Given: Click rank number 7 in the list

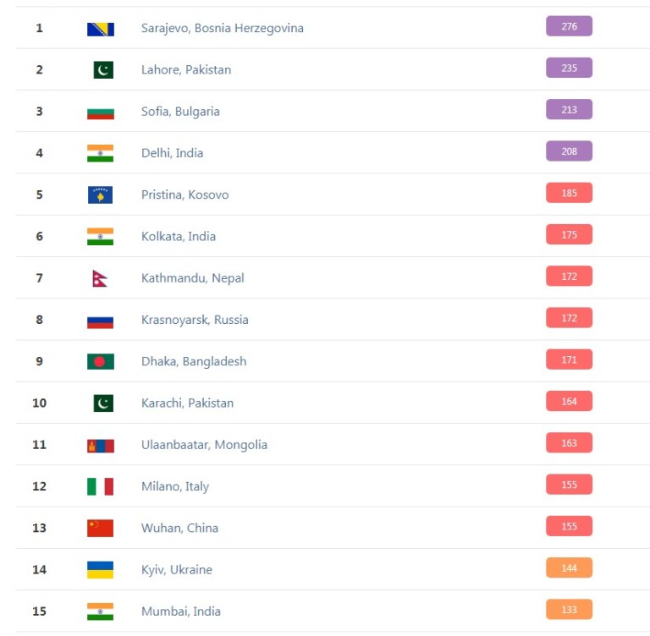Looking at the screenshot, I should (x=39, y=278).
